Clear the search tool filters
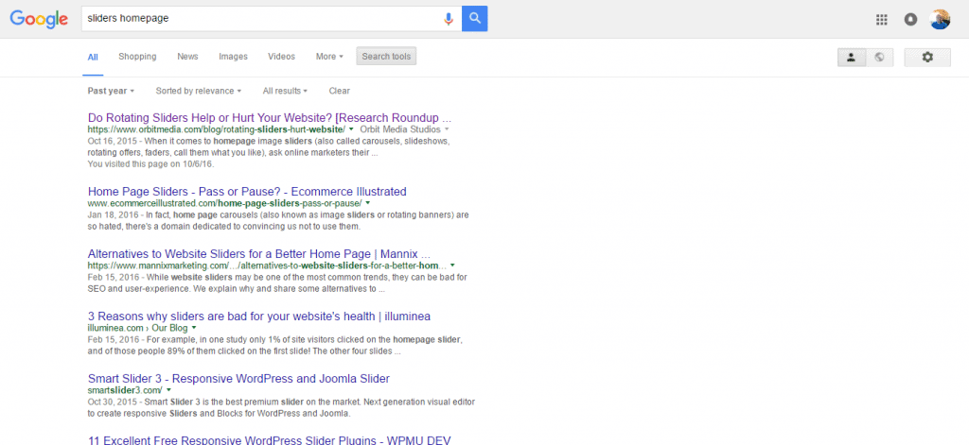Screen dimensions: 969x445 point(340,91)
